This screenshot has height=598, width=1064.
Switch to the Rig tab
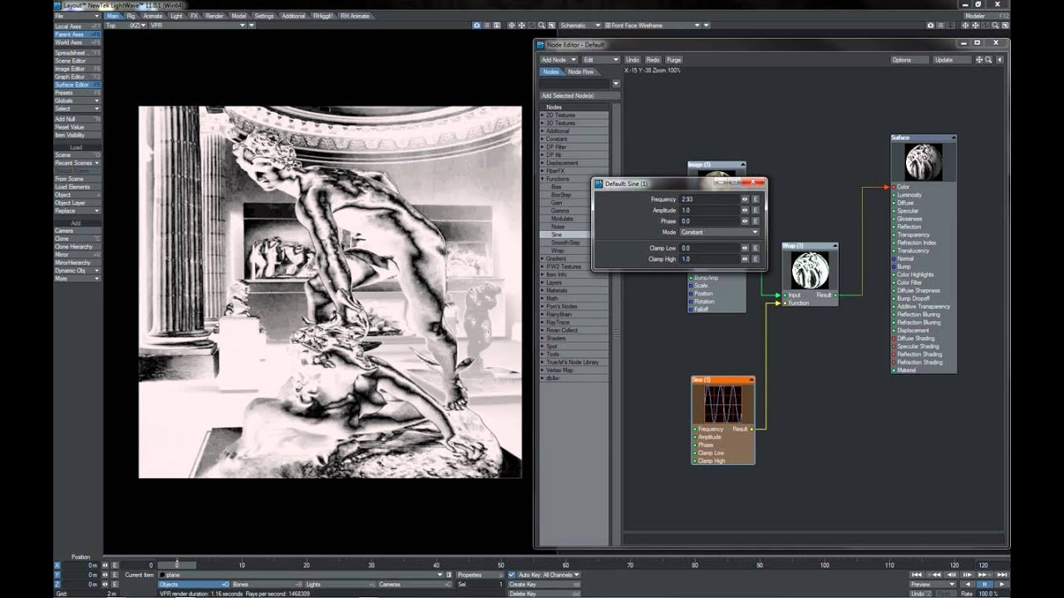click(x=131, y=16)
